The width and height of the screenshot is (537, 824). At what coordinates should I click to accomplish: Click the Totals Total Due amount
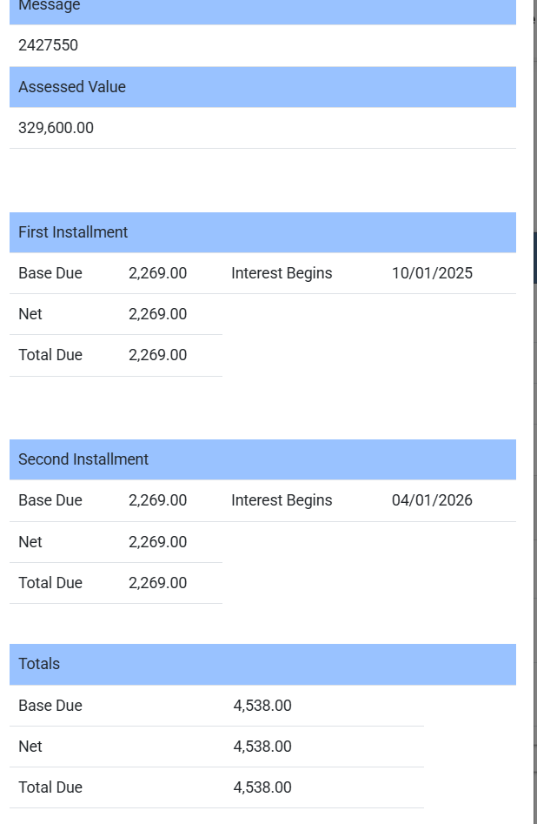click(262, 787)
